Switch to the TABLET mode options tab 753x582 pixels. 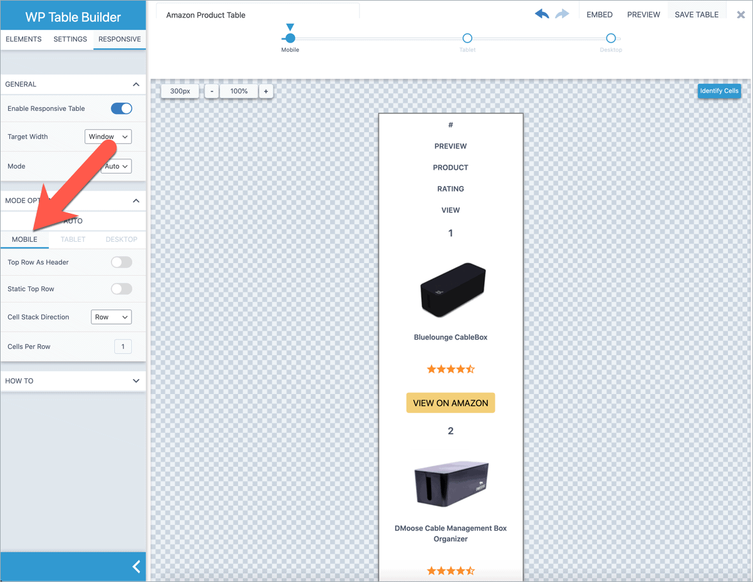click(72, 239)
